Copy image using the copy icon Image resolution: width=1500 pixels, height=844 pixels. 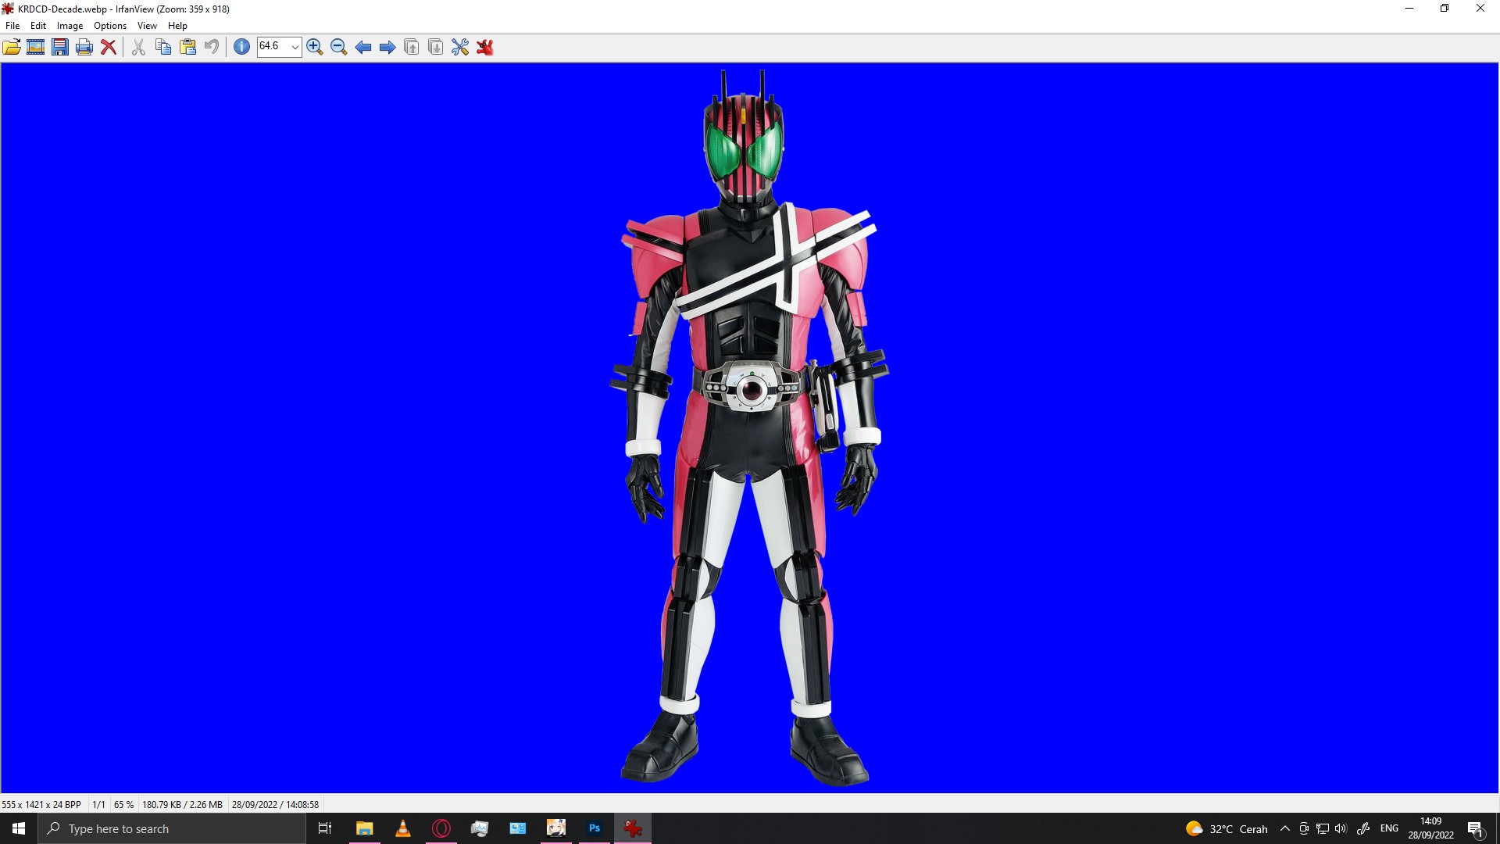click(163, 47)
